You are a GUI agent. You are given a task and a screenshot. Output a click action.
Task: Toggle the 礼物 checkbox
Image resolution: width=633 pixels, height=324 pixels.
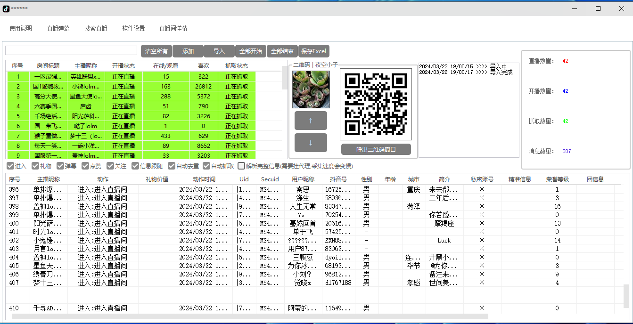(35, 166)
